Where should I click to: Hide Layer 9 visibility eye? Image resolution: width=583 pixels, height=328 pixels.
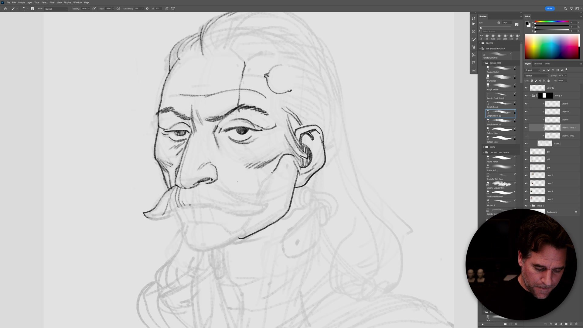526,120
